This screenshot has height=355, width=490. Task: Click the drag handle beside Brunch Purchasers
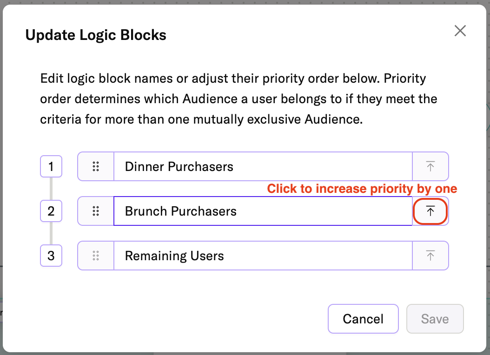point(95,211)
